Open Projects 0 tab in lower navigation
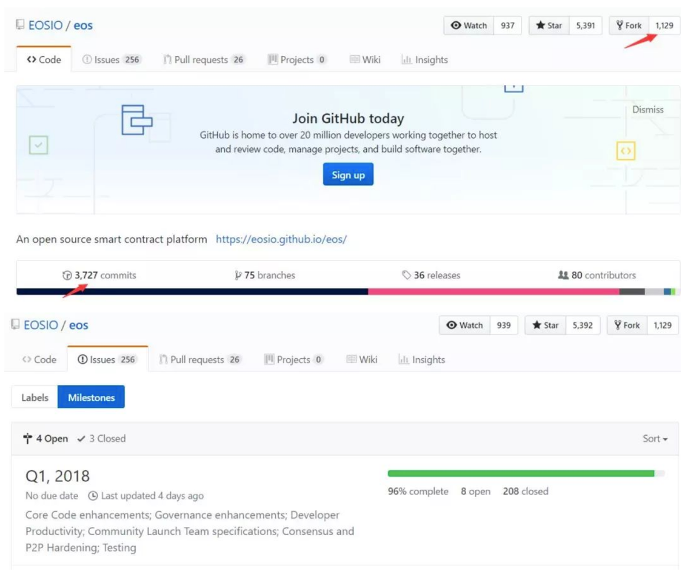This screenshot has width=681, height=576. [x=293, y=360]
